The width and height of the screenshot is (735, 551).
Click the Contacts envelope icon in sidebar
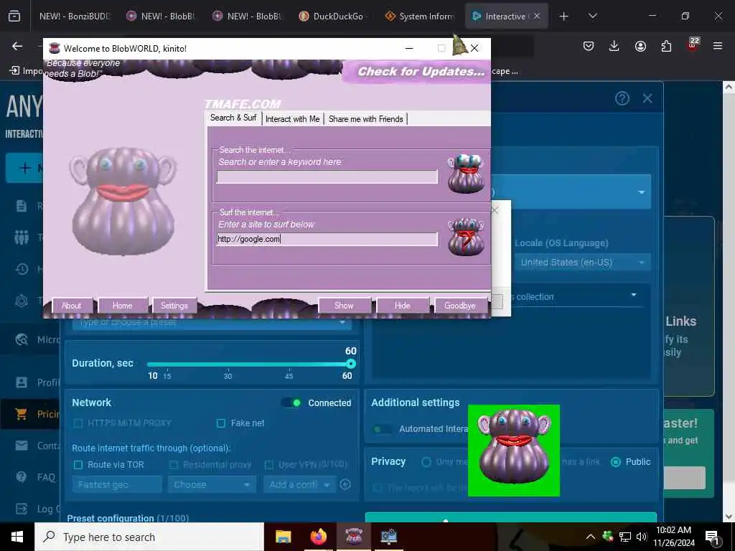pos(21,446)
